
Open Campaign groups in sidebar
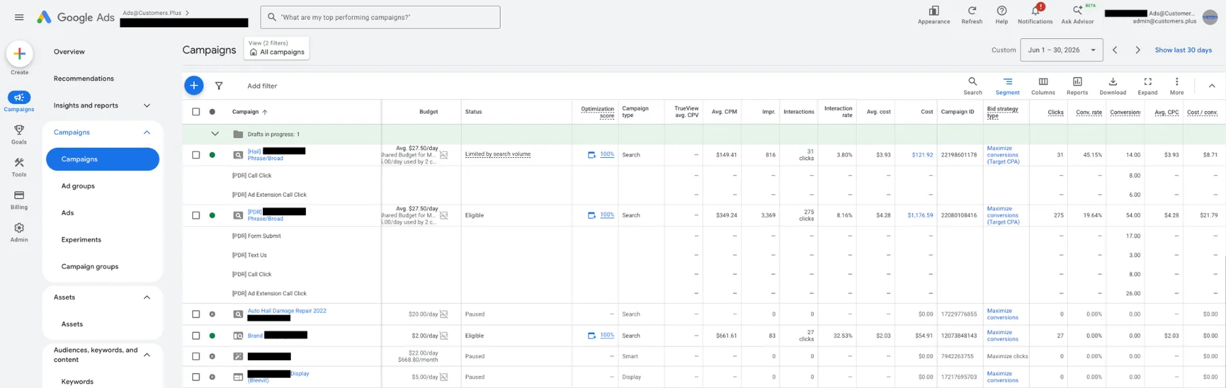click(x=90, y=266)
